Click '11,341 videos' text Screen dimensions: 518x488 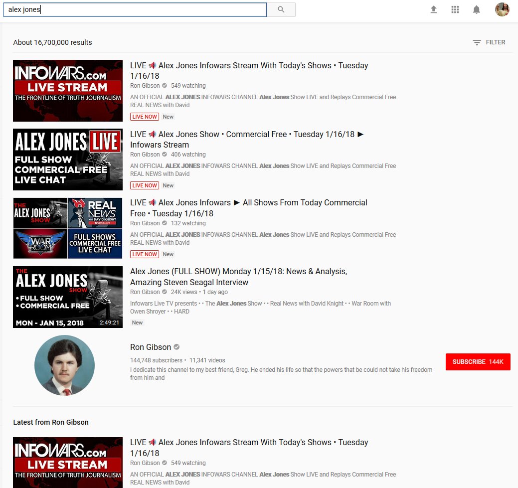coord(207,360)
